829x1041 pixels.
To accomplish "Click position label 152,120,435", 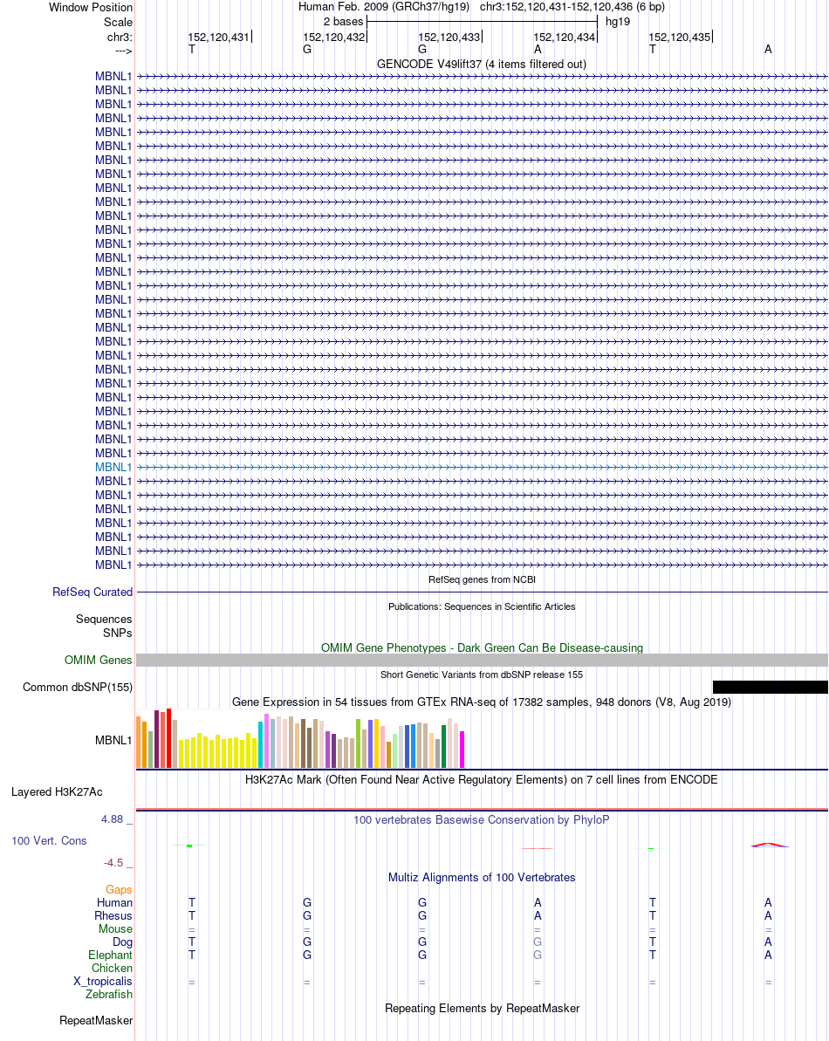I will coord(679,38).
